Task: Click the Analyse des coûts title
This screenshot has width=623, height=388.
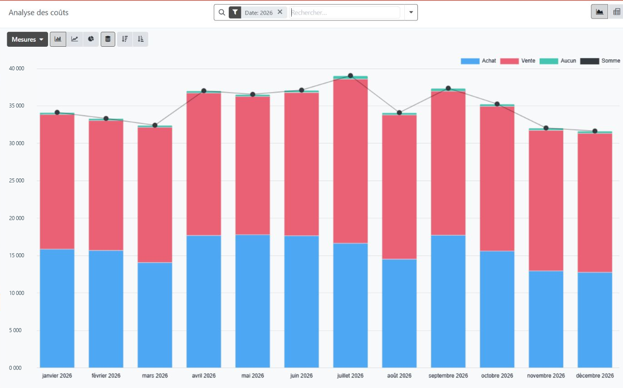Action: 39,13
